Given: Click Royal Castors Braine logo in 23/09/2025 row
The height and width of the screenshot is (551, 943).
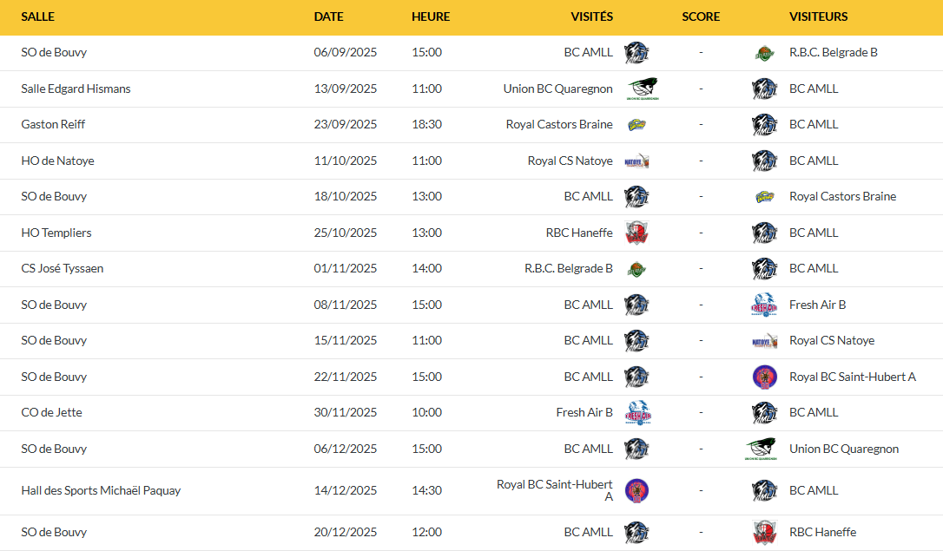Looking at the screenshot, I should (636, 125).
